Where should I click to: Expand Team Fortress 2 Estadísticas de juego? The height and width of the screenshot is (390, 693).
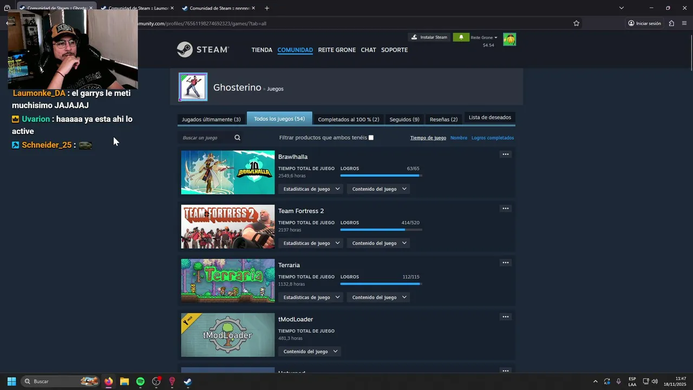pos(311,243)
